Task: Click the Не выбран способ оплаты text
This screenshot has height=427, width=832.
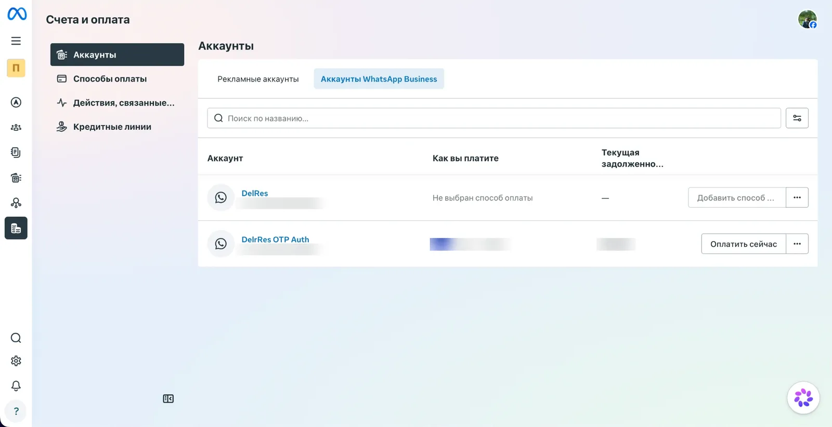Action: (483, 198)
